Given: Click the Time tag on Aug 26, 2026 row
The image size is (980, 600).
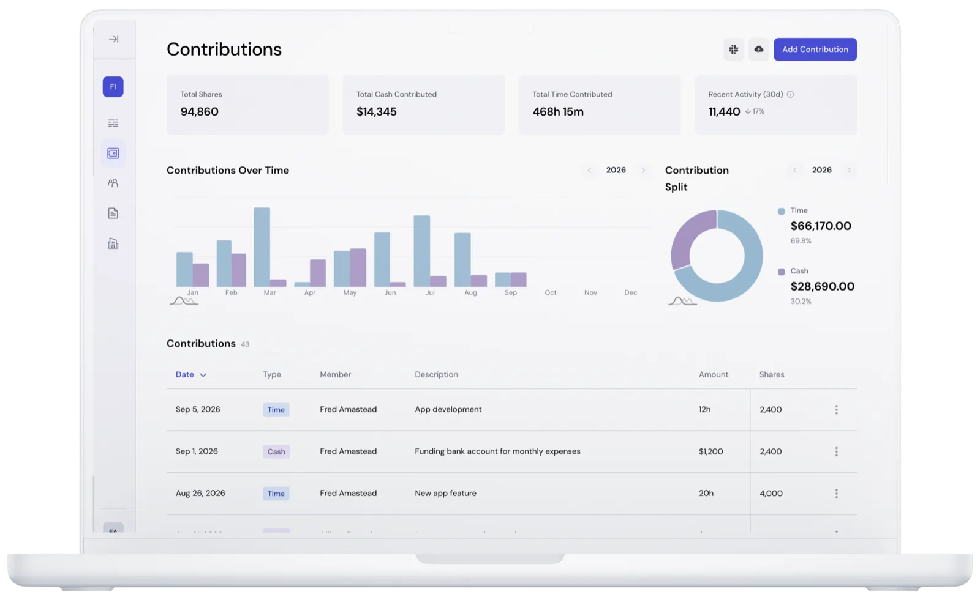Looking at the screenshot, I should coord(276,494).
